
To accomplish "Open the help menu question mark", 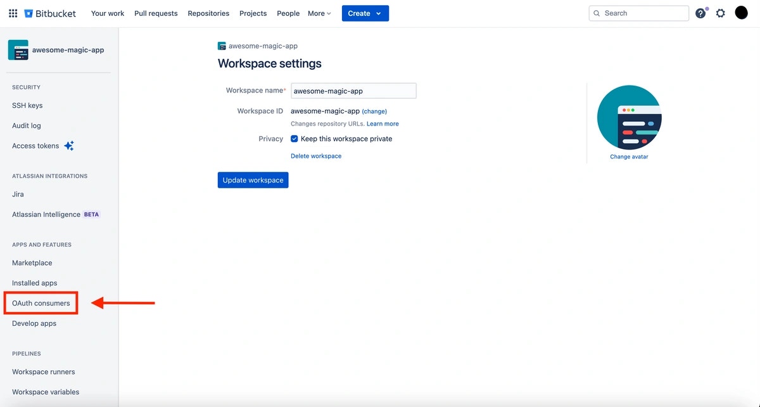I will click(700, 13).
